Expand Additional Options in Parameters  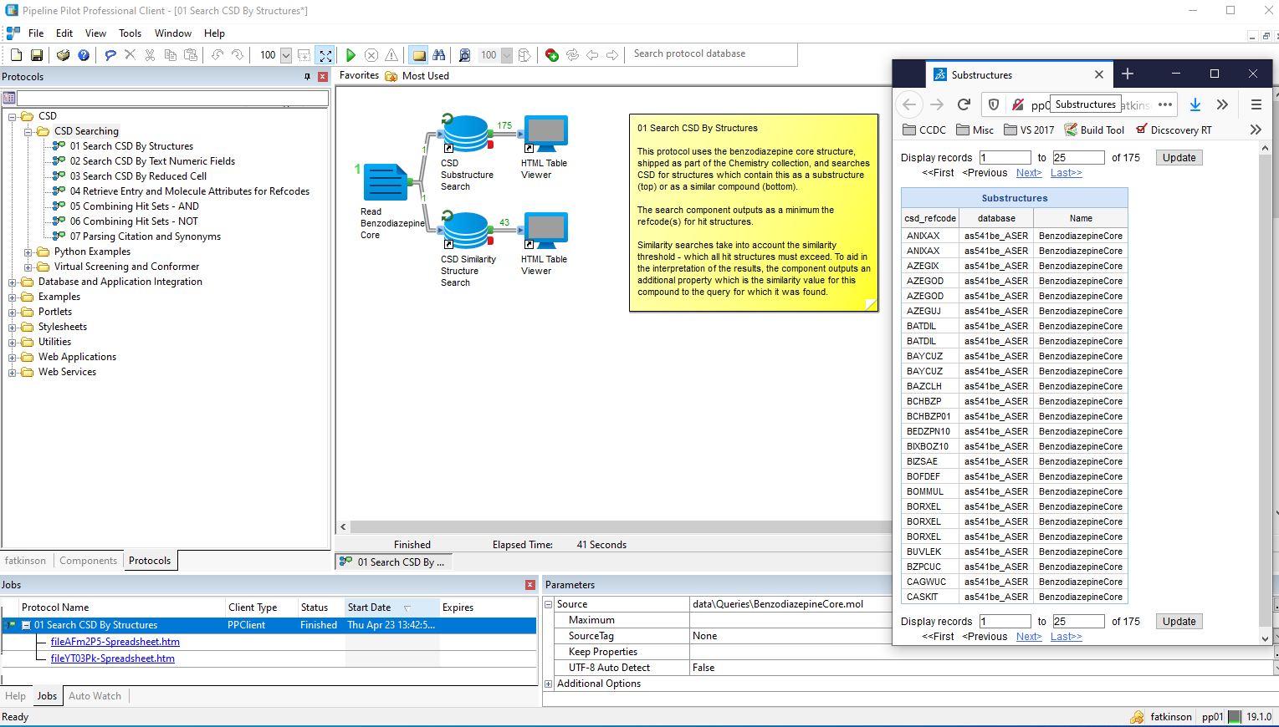click(x=549, y=684)
